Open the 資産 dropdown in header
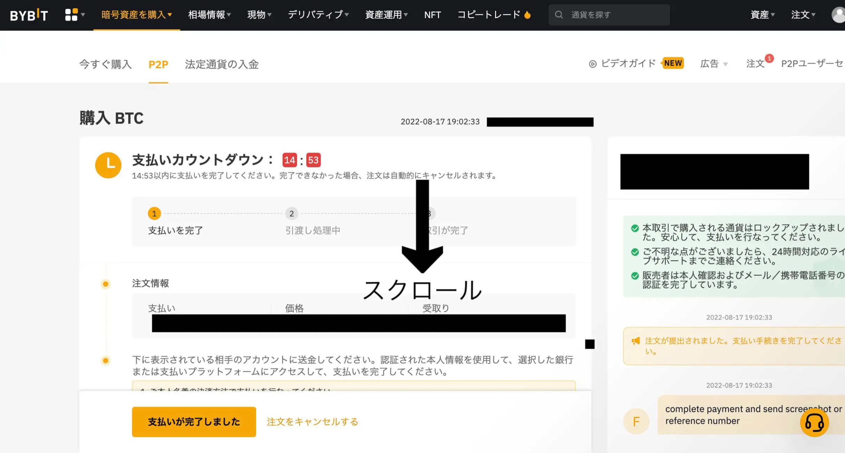This screenshot has width=845, height=453. tap(762, 15)
